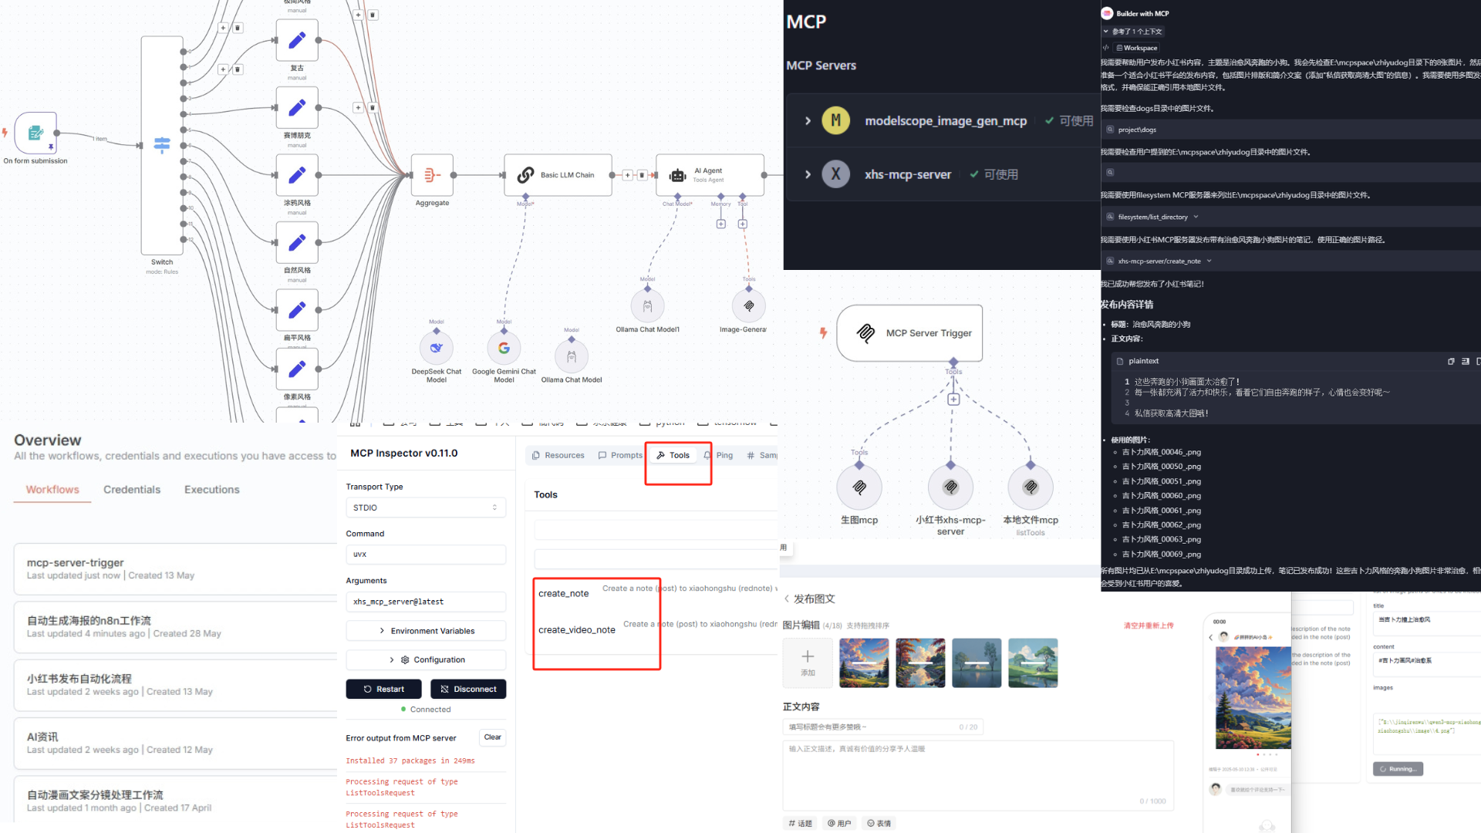Expand the Environment Variables section
Image resolution: width=1481 pixels, height=833 pixels.
tap(426, 631)
